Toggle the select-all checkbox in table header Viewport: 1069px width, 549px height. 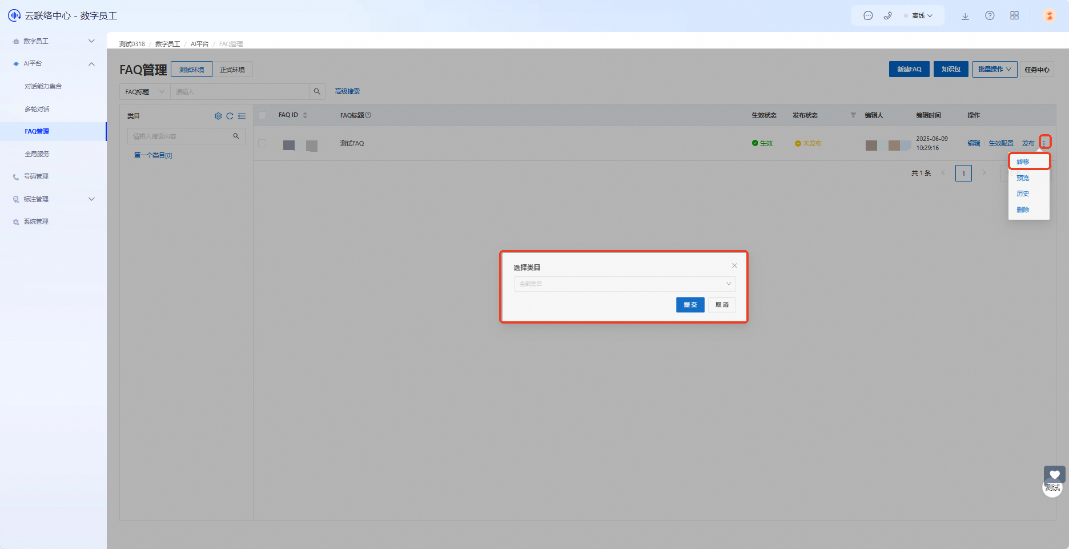coord(262,115)
